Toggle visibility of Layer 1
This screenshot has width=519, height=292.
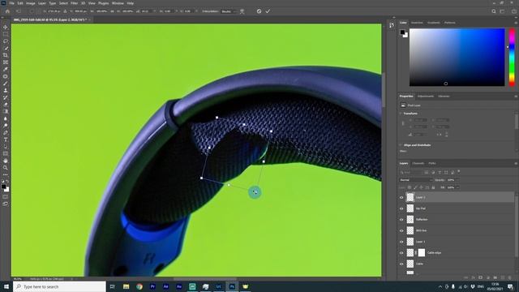tap(401, 242)
